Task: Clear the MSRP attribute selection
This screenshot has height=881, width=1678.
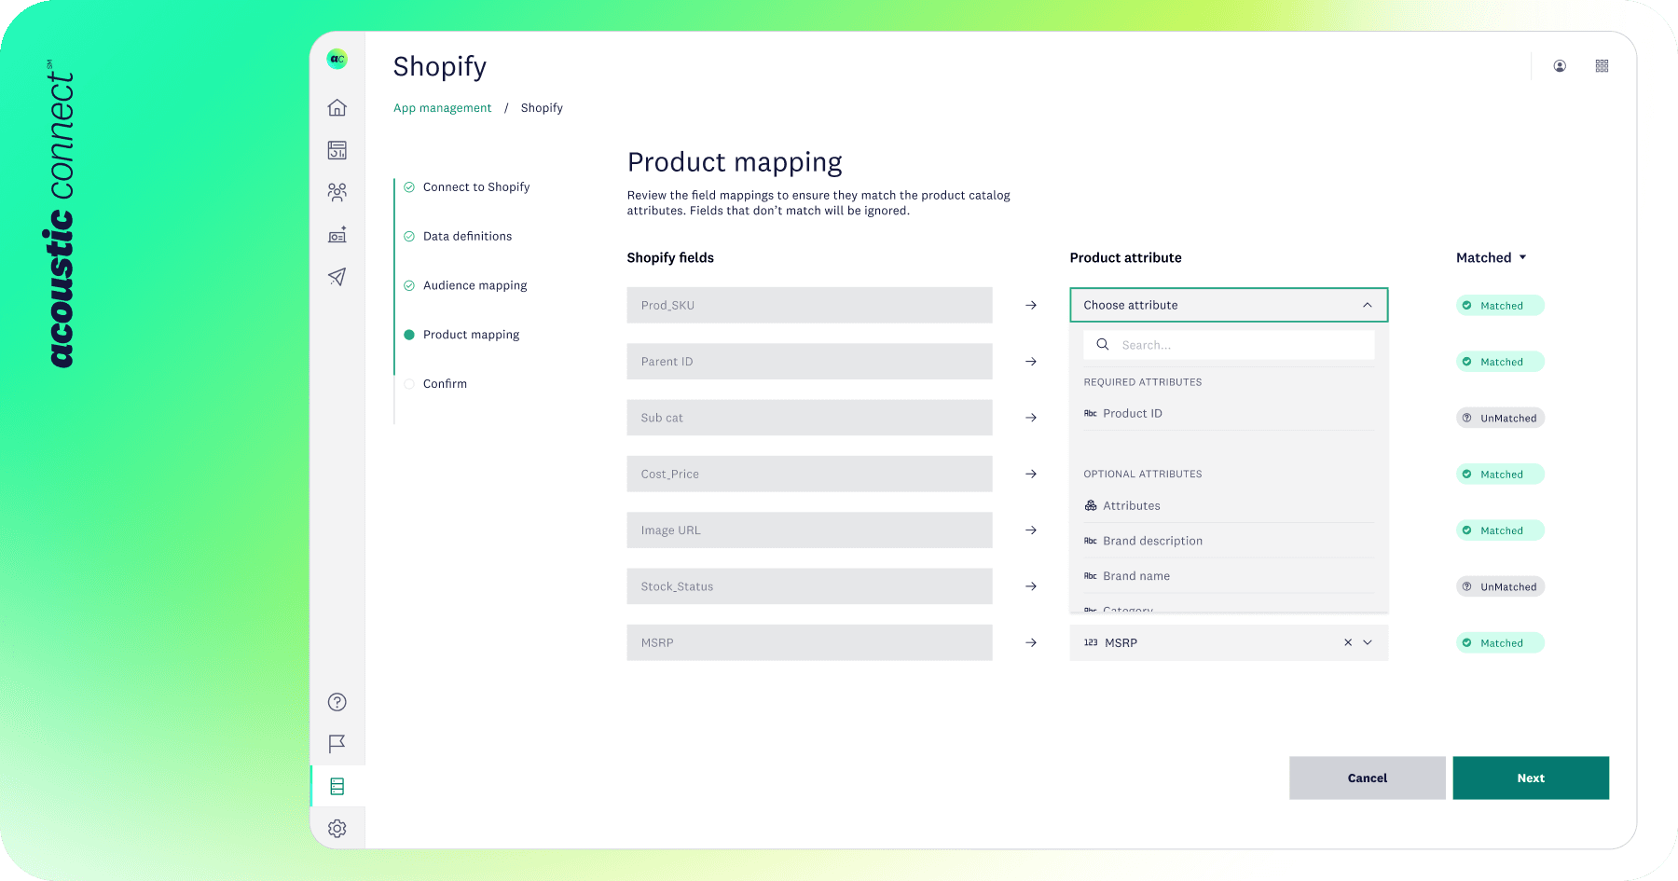Action: [x=1348, y=642]
